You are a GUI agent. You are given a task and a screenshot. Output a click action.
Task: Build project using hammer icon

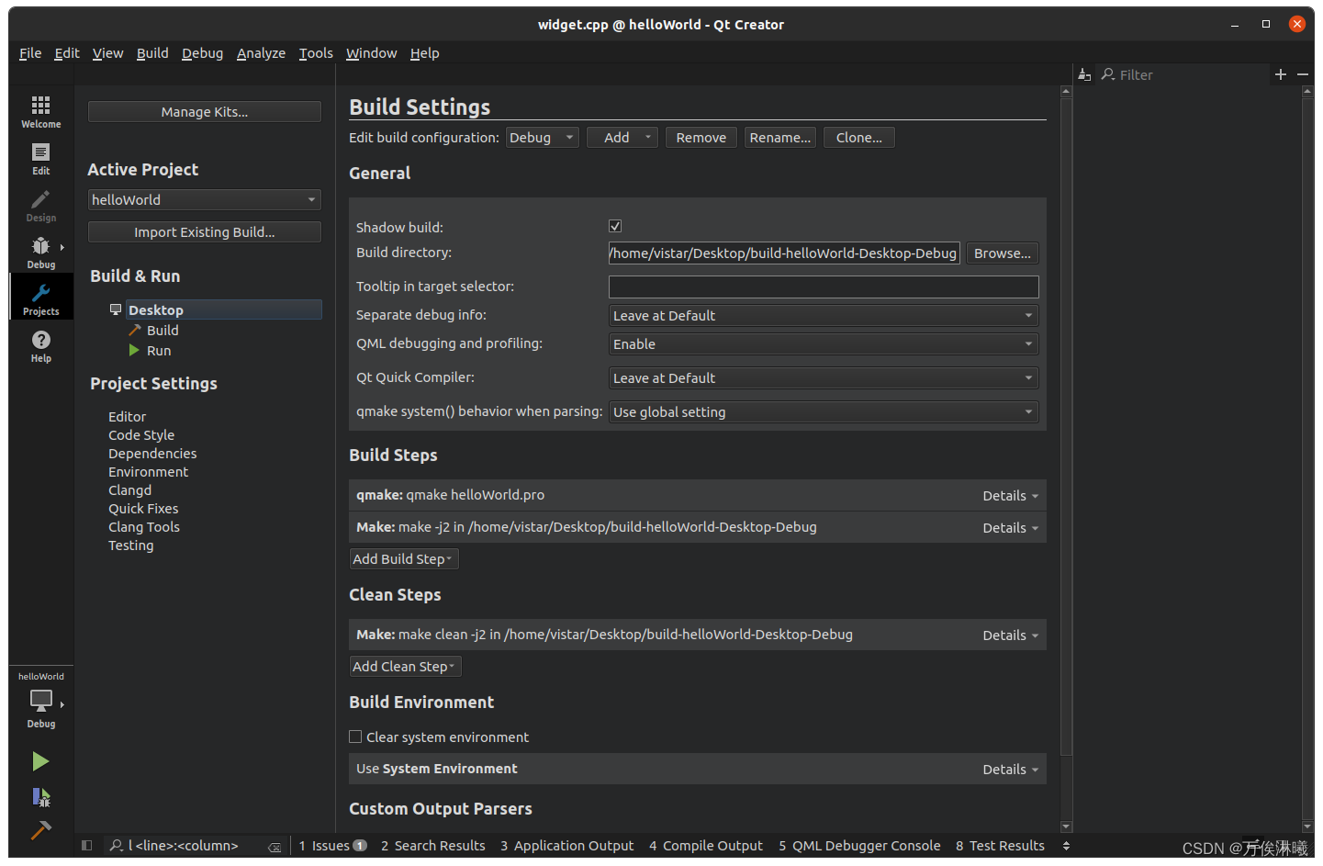(40, 830)
